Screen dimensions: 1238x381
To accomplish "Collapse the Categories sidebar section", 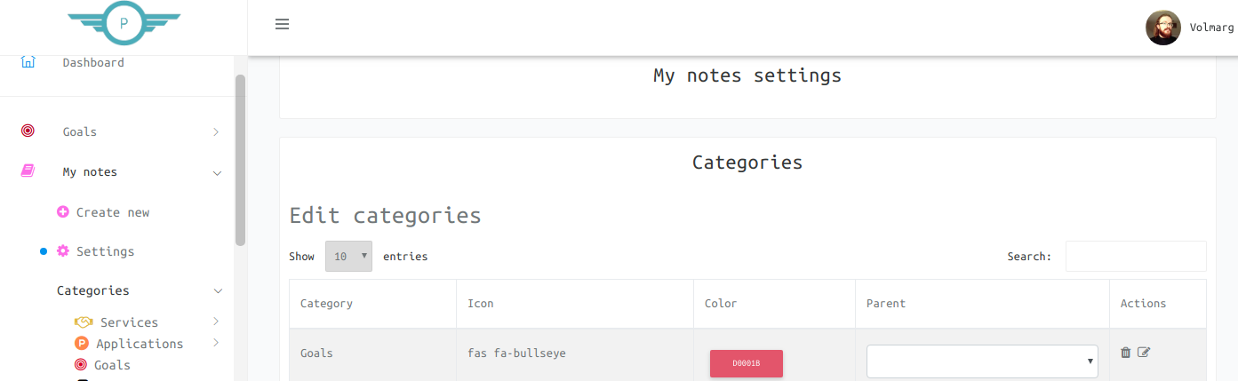I will pos(218,290).
